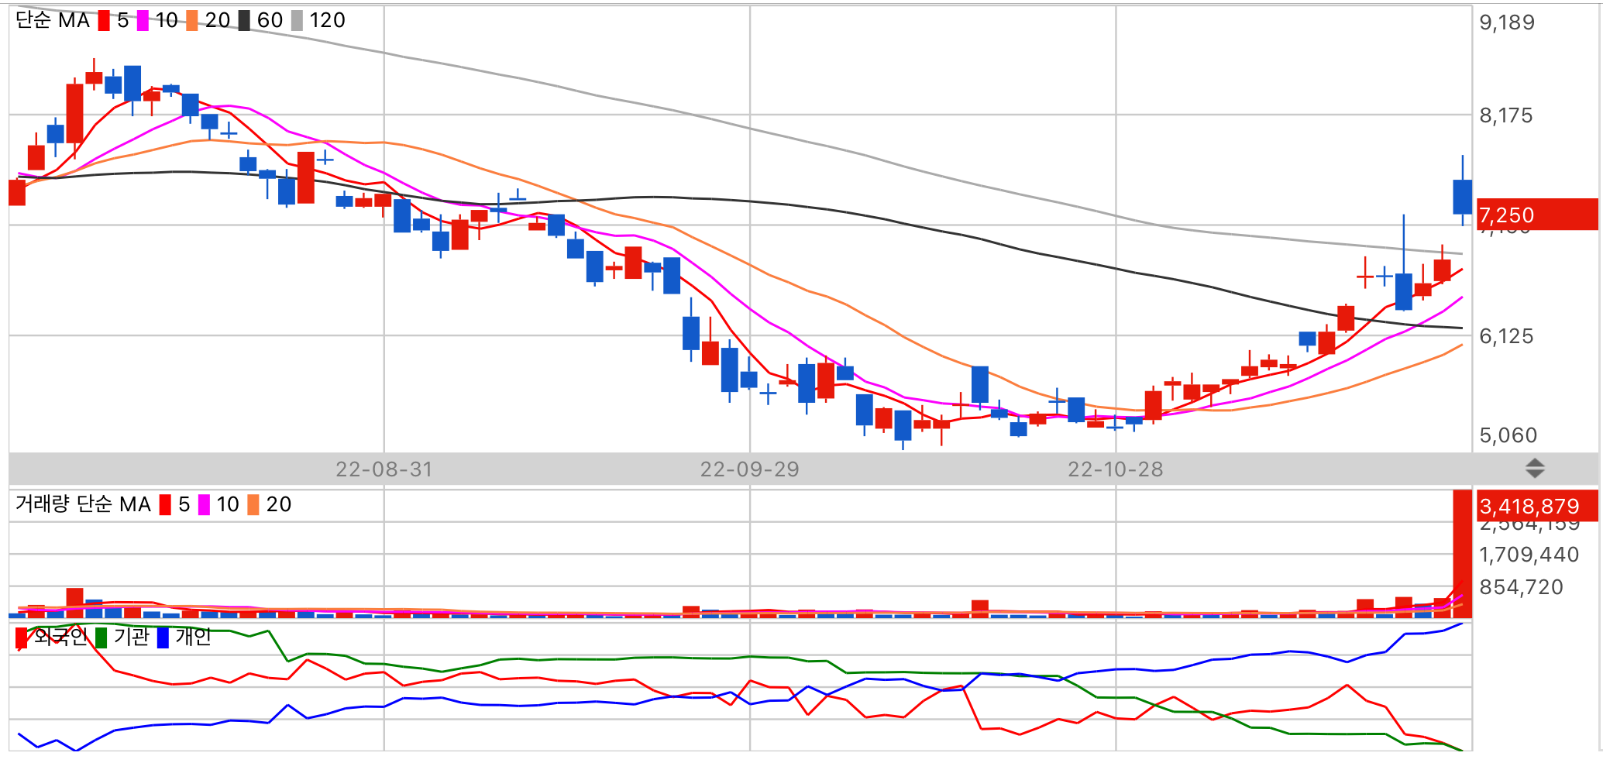Click the 기관 investor legend text
Viewport: 1603px width, 763px height.
[x=132, y=638]
